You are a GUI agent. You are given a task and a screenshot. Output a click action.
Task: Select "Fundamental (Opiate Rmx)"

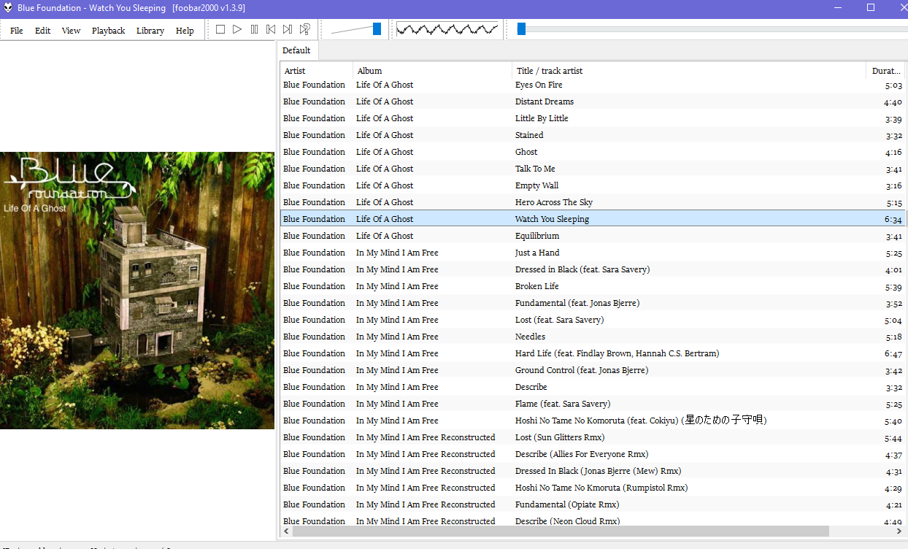(x=567, y=504)
